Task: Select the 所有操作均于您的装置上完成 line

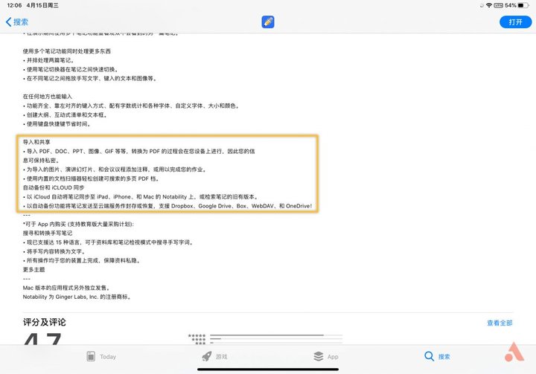Action: [82, 260]
